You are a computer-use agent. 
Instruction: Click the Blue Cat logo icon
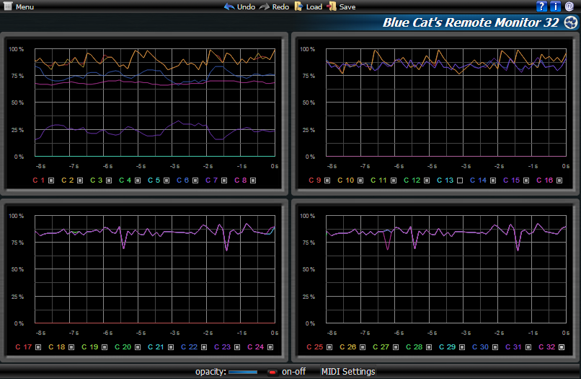pos(571,23)
